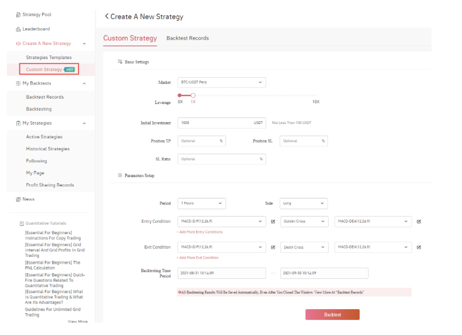Open the Period dropdown set to 1 Hours
462x335 pixels.
click(202, 203)
